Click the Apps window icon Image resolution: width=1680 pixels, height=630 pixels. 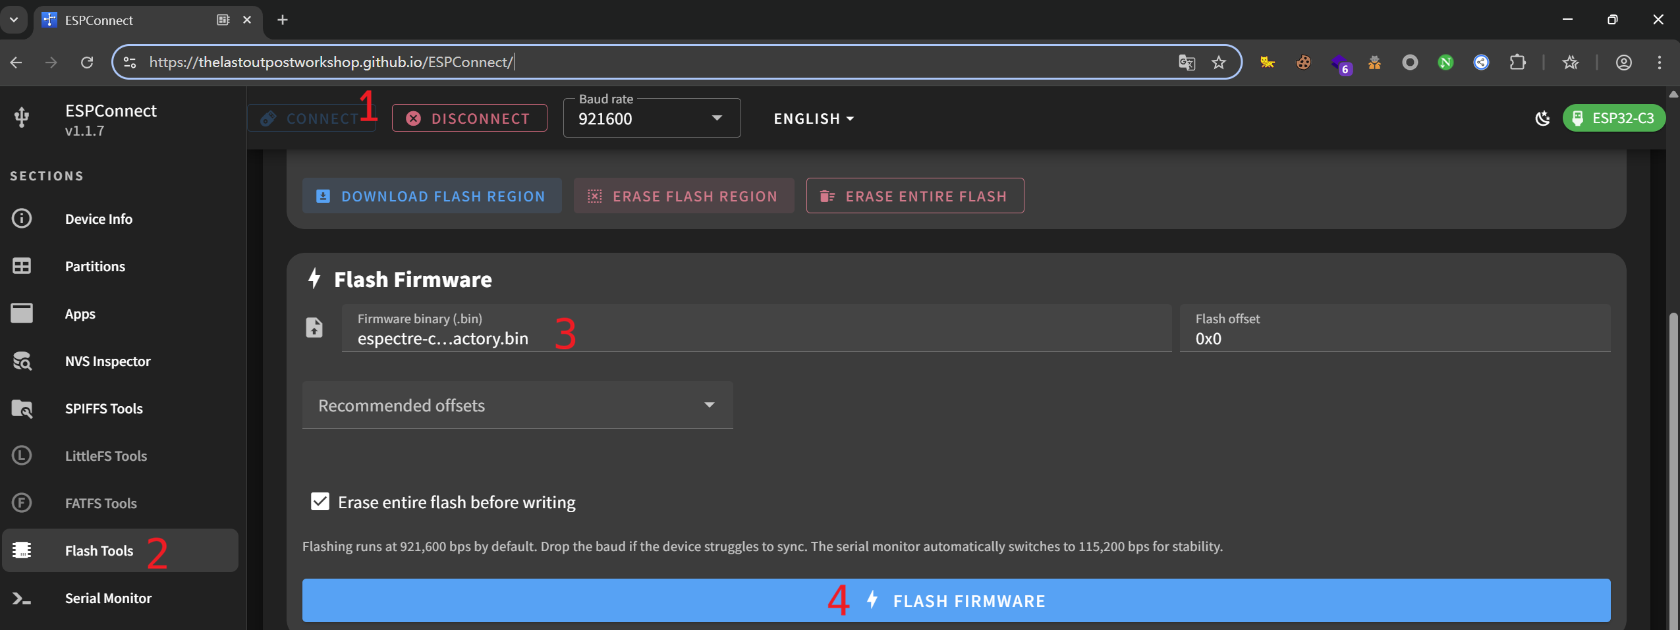pos(22,313)
